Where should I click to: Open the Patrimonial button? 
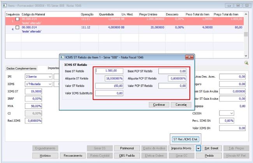click(x=127, y=148)
